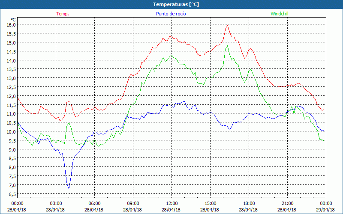Screen dimensions: 343x214
Task: Click the '03:00' time axis label
Action: click(56, 204)
